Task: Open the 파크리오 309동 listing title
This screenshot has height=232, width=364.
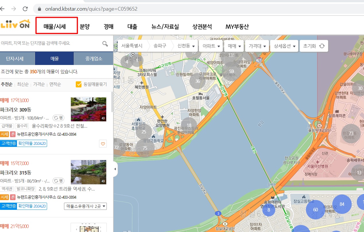Action: pyautogui.click(x=16, y=110)
